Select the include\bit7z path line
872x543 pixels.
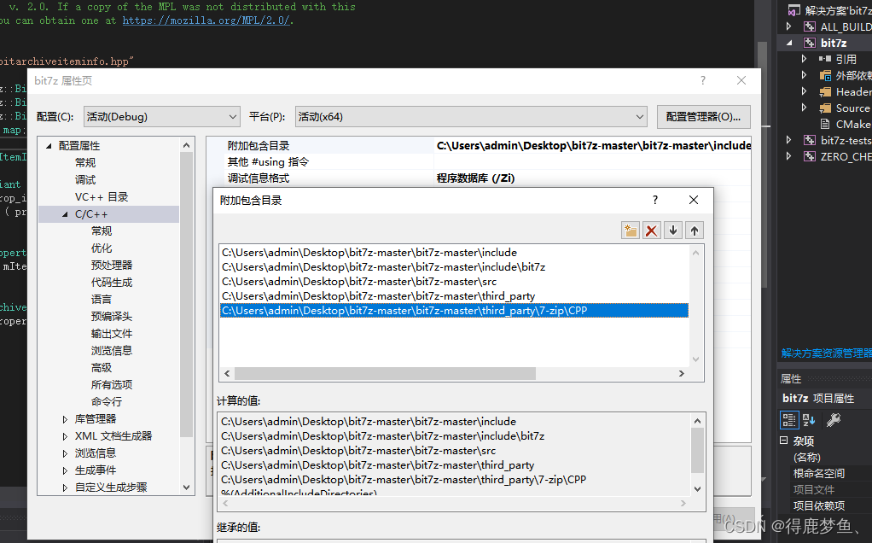(455, 267)
